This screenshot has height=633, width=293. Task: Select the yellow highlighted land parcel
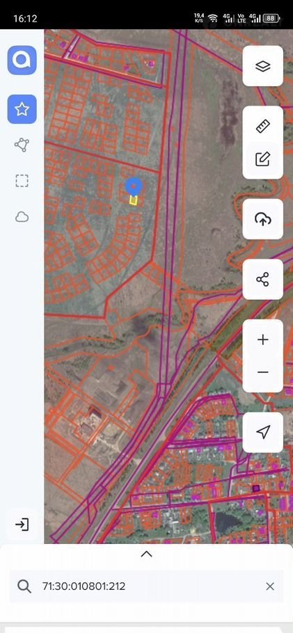pyautogui.click(x=134, y=200)
